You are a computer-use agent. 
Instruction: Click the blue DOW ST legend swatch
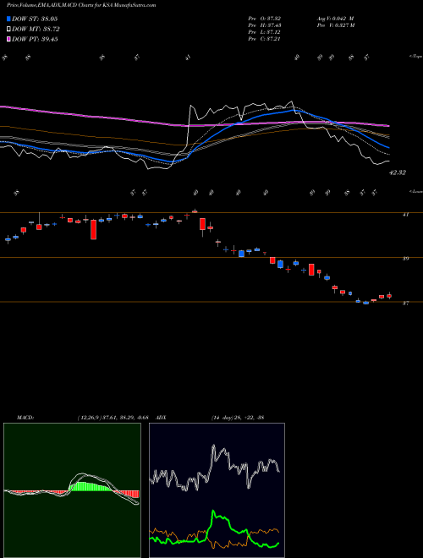click(9, 19)
